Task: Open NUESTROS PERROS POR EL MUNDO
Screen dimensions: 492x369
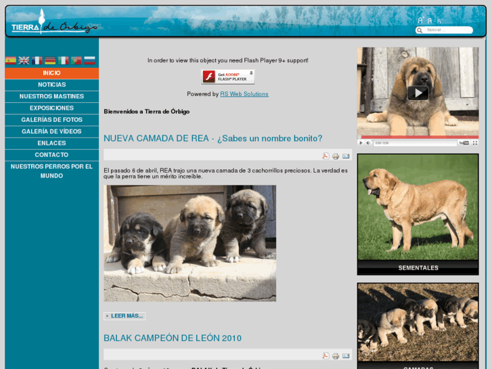Action: [x=52, y=171]
